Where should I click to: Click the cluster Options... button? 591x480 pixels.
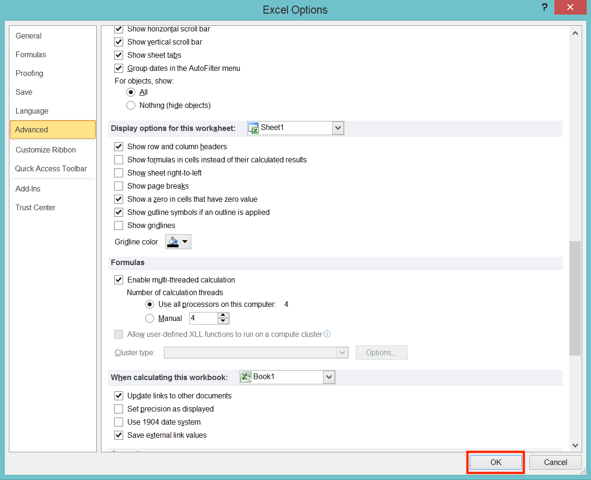[381, 352]
